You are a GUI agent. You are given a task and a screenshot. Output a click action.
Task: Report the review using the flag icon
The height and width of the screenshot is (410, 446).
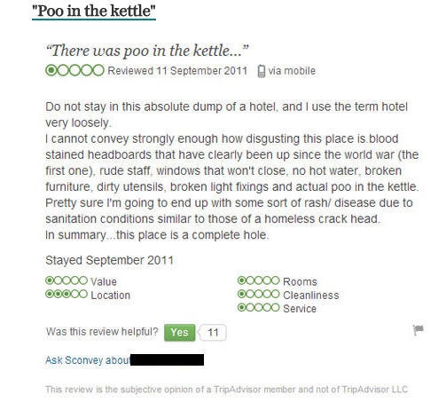pos(418,330)
